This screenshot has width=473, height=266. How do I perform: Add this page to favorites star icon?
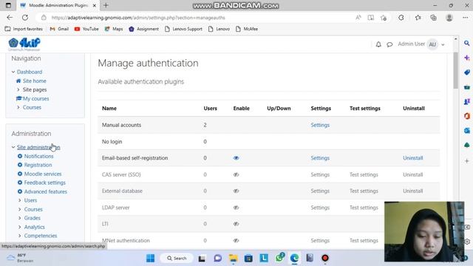384,18
